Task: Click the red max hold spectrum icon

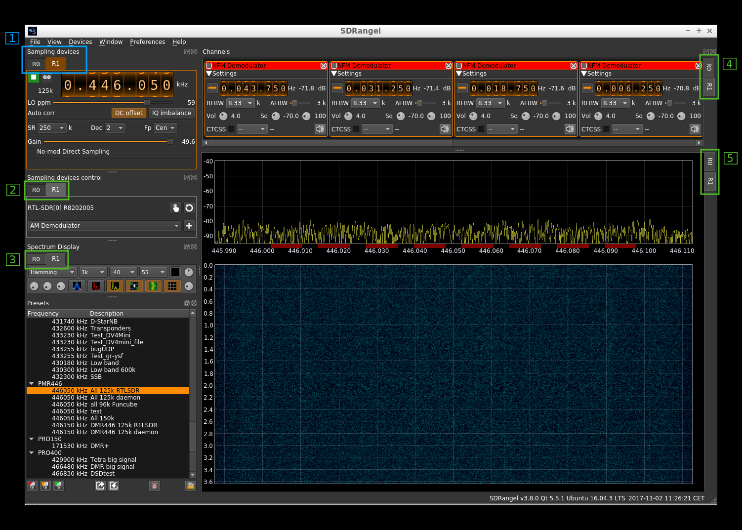Action: click(x=96, y=286)
